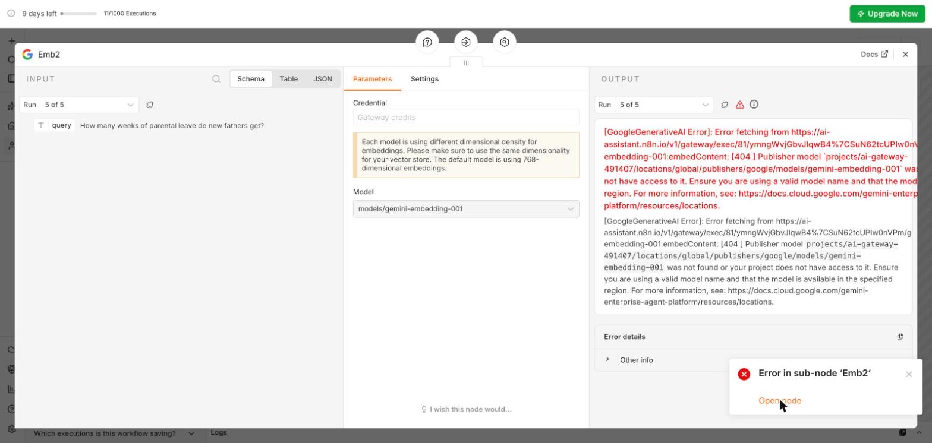Switch to JSON view
The image size is (932, 443).
(x=323, y=79)
